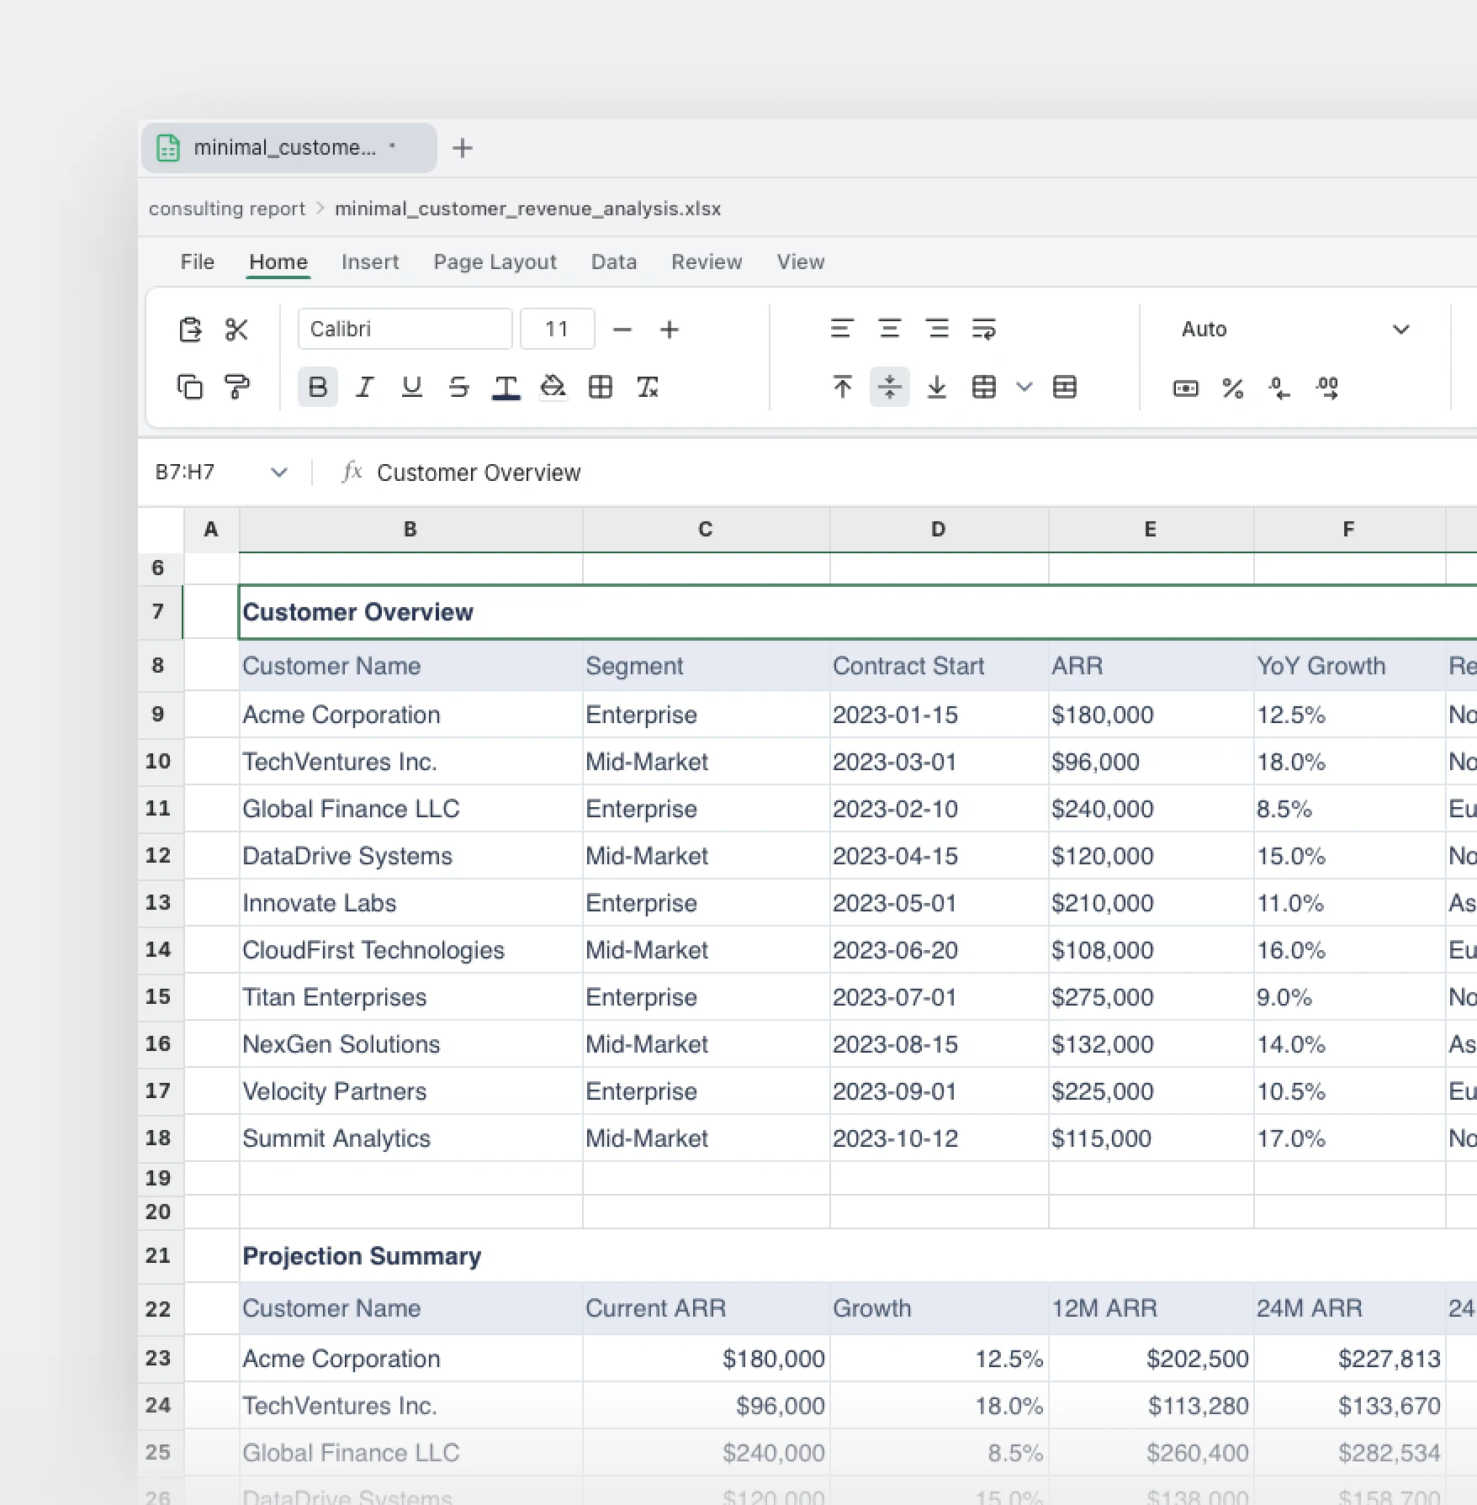Screen dimensions: 1477x1505
Task: Click the 17.0% growth cell for Summit Analytics
Action: [x=1349, y=1138]
